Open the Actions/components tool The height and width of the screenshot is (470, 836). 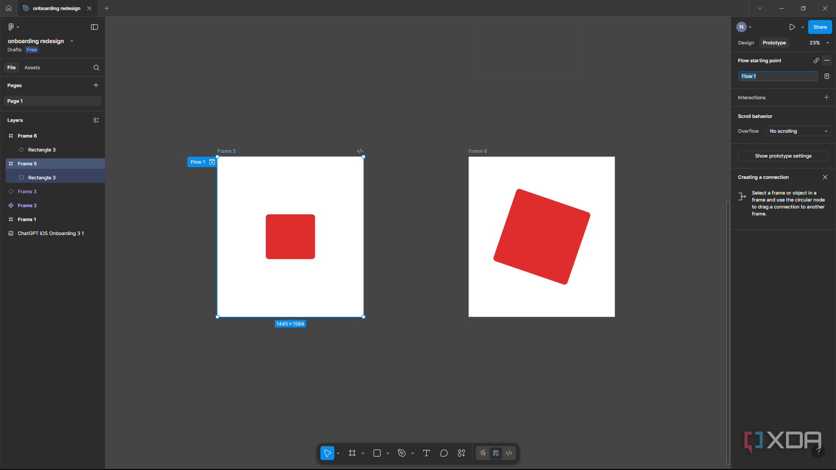(x=462, y=453)
